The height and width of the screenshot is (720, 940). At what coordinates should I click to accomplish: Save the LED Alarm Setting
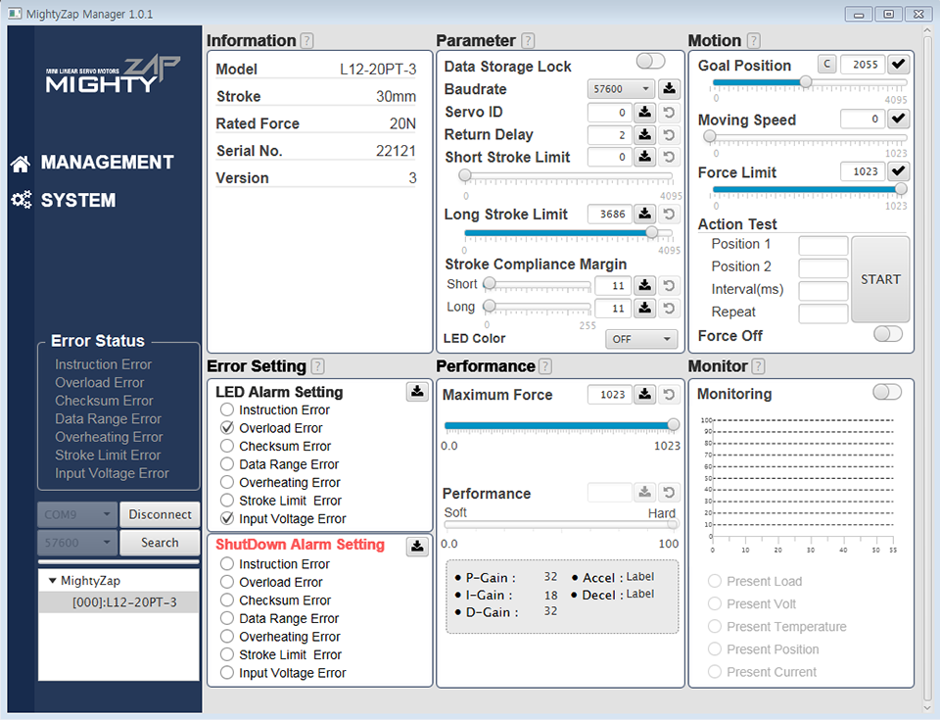(x=417, y=392)
